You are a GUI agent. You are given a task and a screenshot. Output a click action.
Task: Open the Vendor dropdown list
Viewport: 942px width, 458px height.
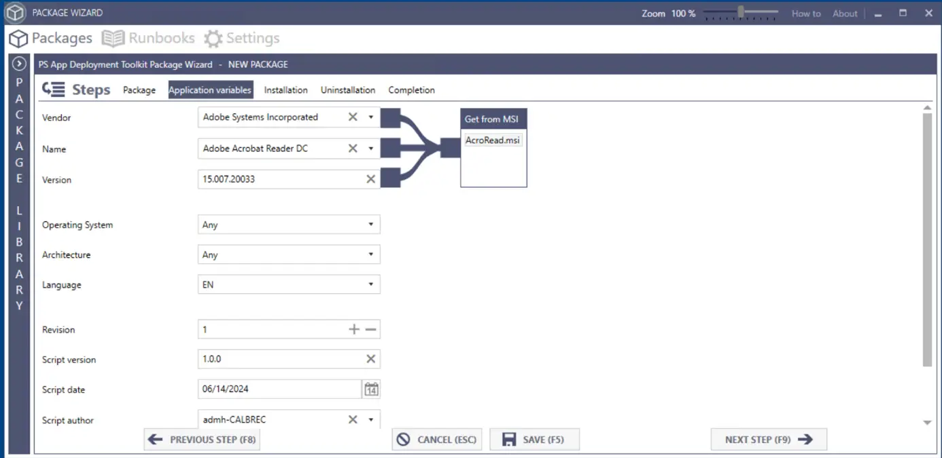(x=371, y=117)
